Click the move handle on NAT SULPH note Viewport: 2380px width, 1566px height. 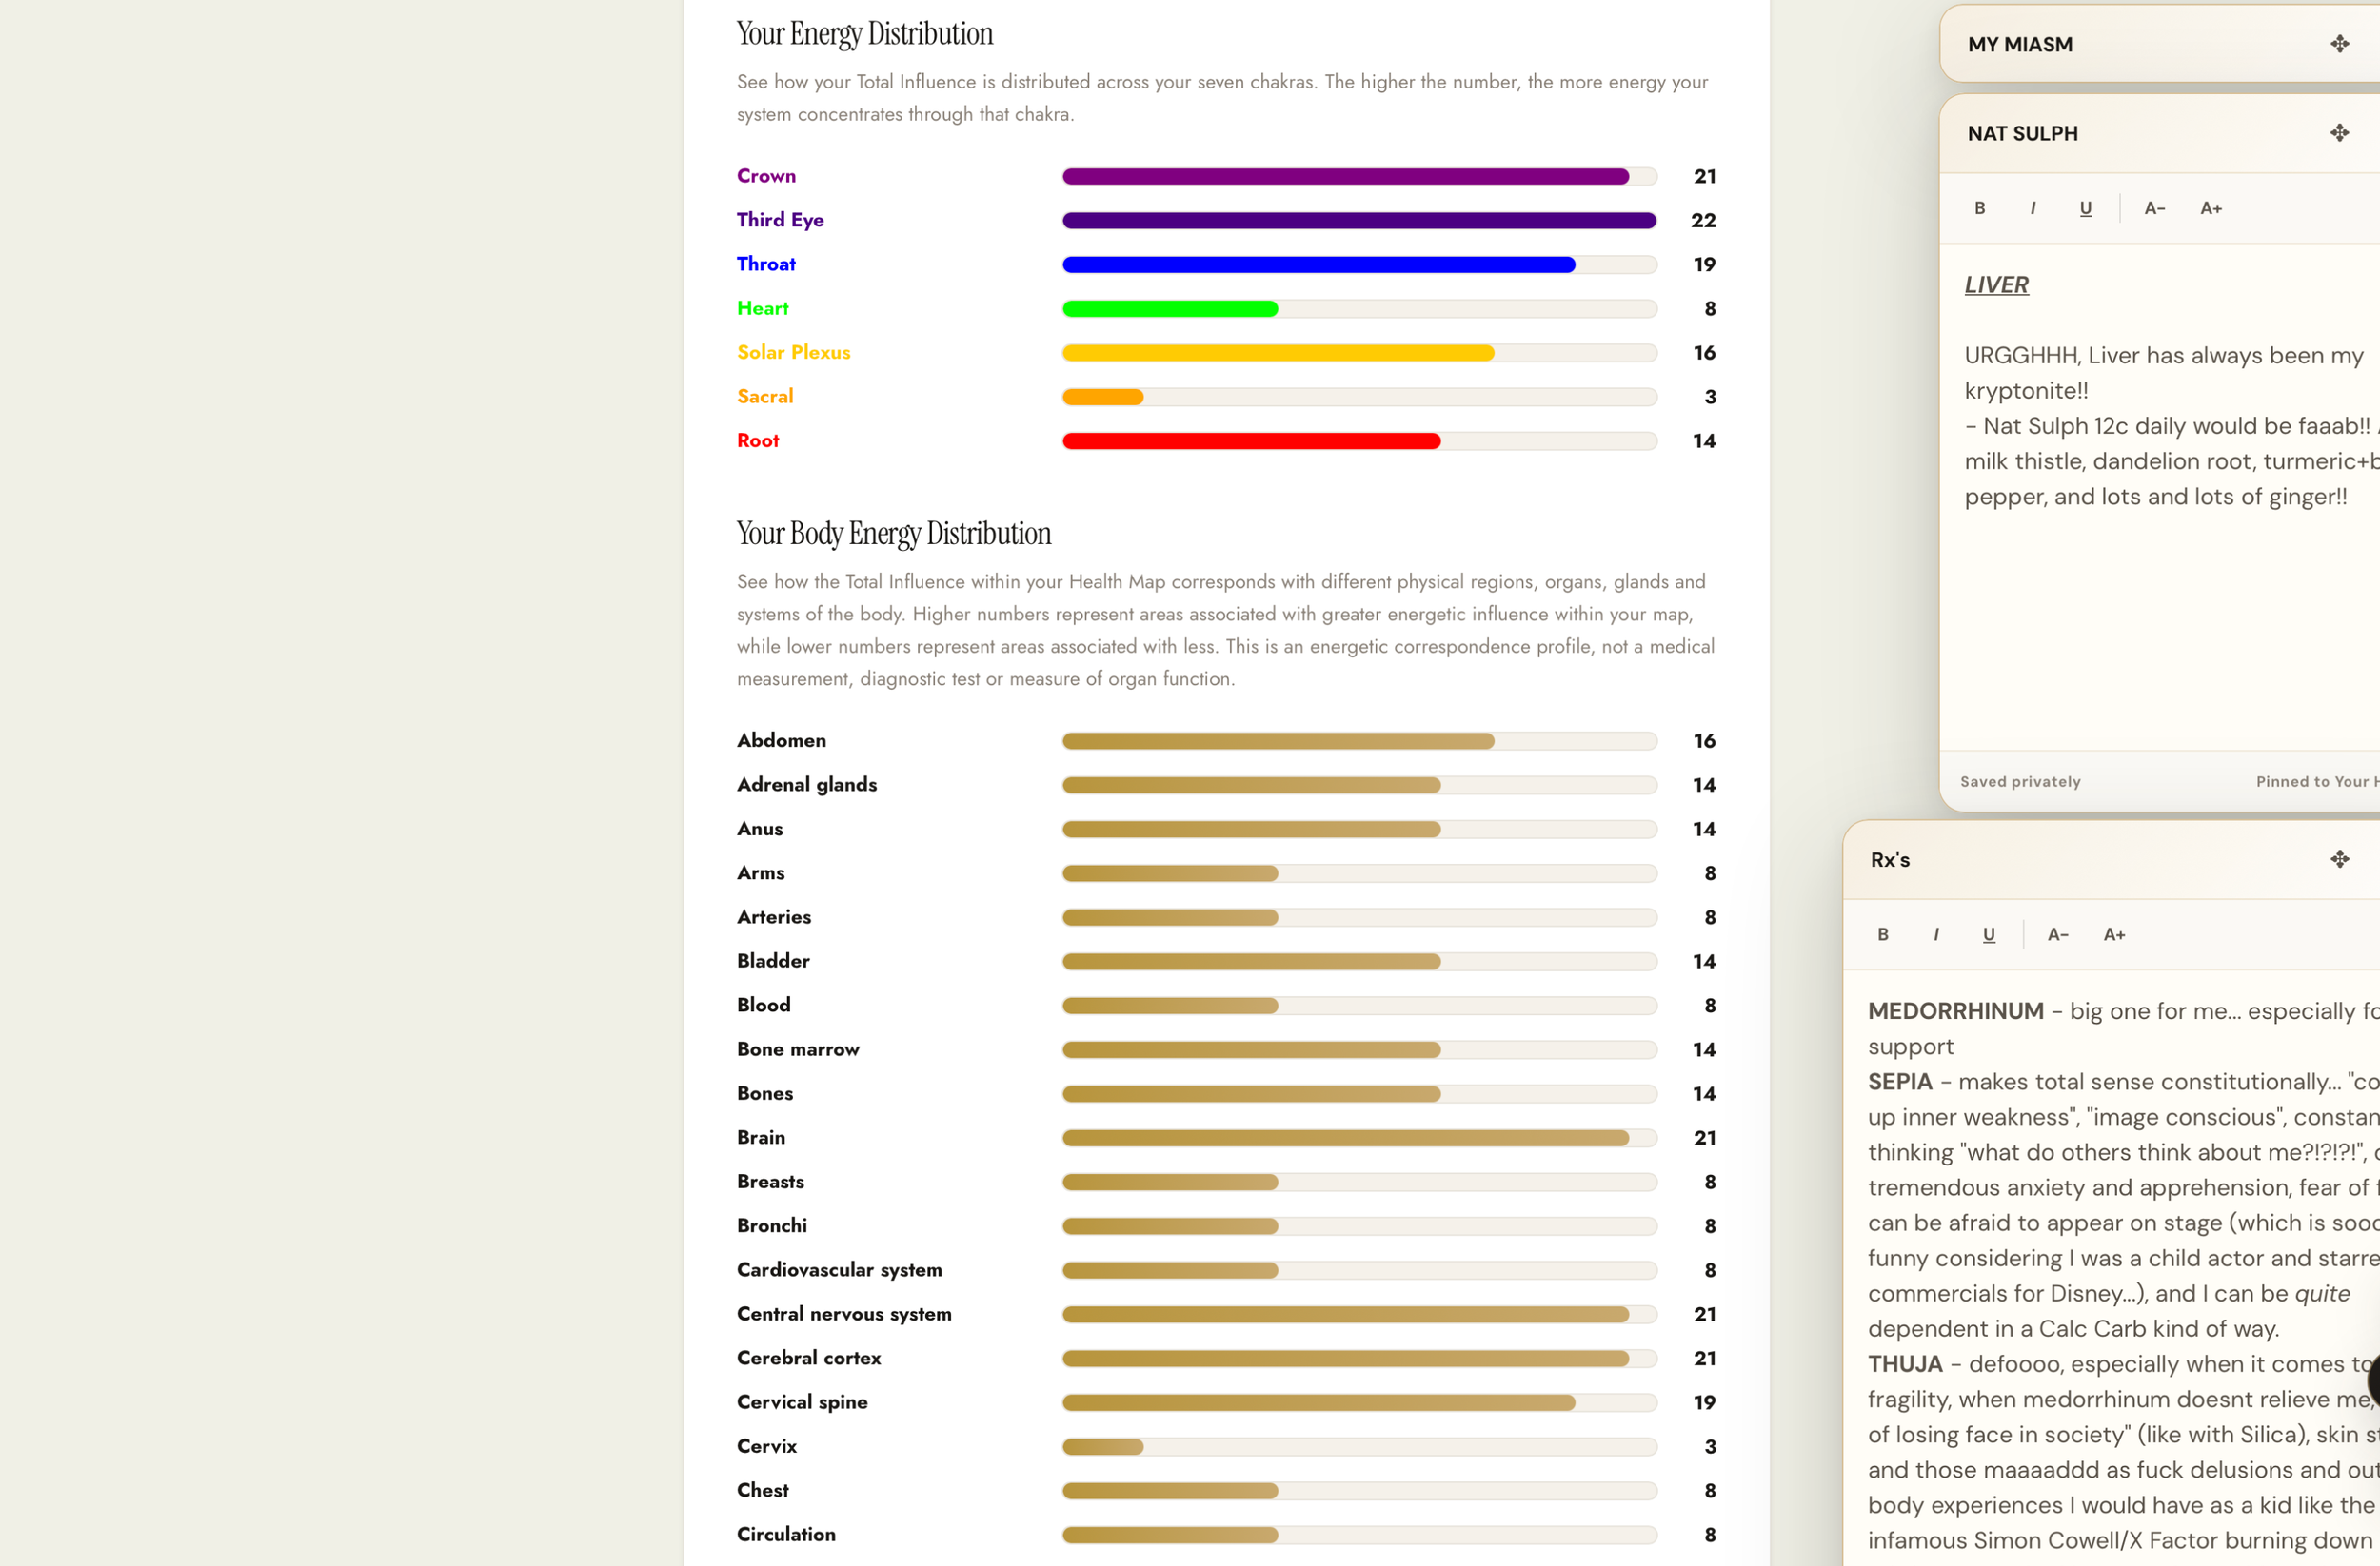point(2339,133)
